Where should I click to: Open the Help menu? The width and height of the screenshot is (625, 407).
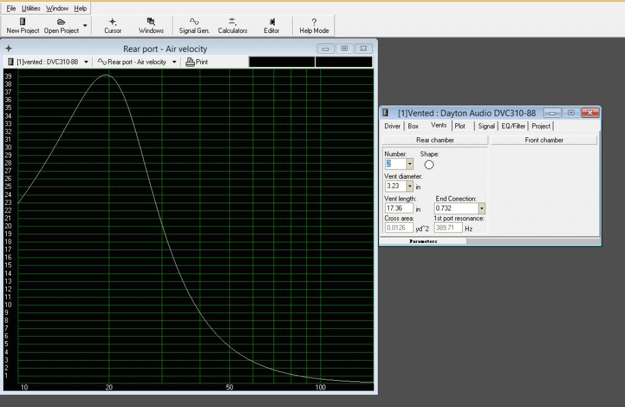click(x=80, y=9)
